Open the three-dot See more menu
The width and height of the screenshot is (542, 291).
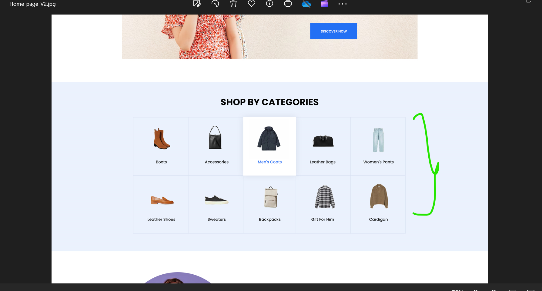(343, 4)
